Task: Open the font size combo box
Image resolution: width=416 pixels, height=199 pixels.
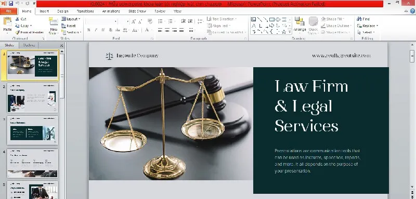Action: (x=124, y=21)
